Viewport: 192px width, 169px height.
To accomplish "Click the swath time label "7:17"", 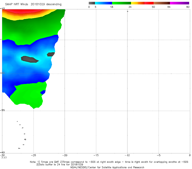I will [4, 158].
